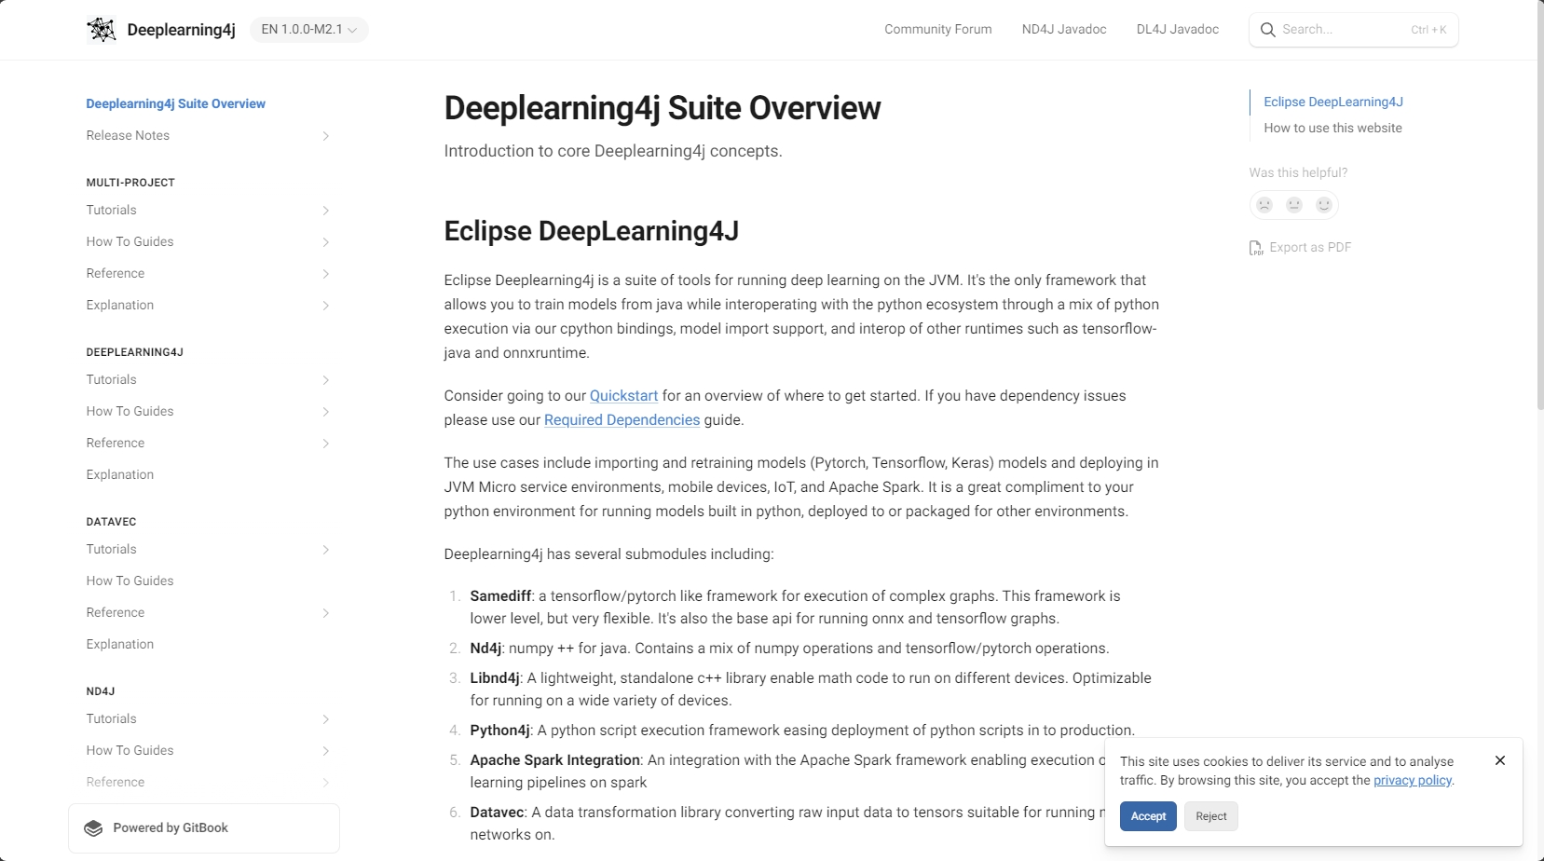This screenshot has width=1544, height=861.
Task: Click the search magnifier icon
Action: (1267, 30)
